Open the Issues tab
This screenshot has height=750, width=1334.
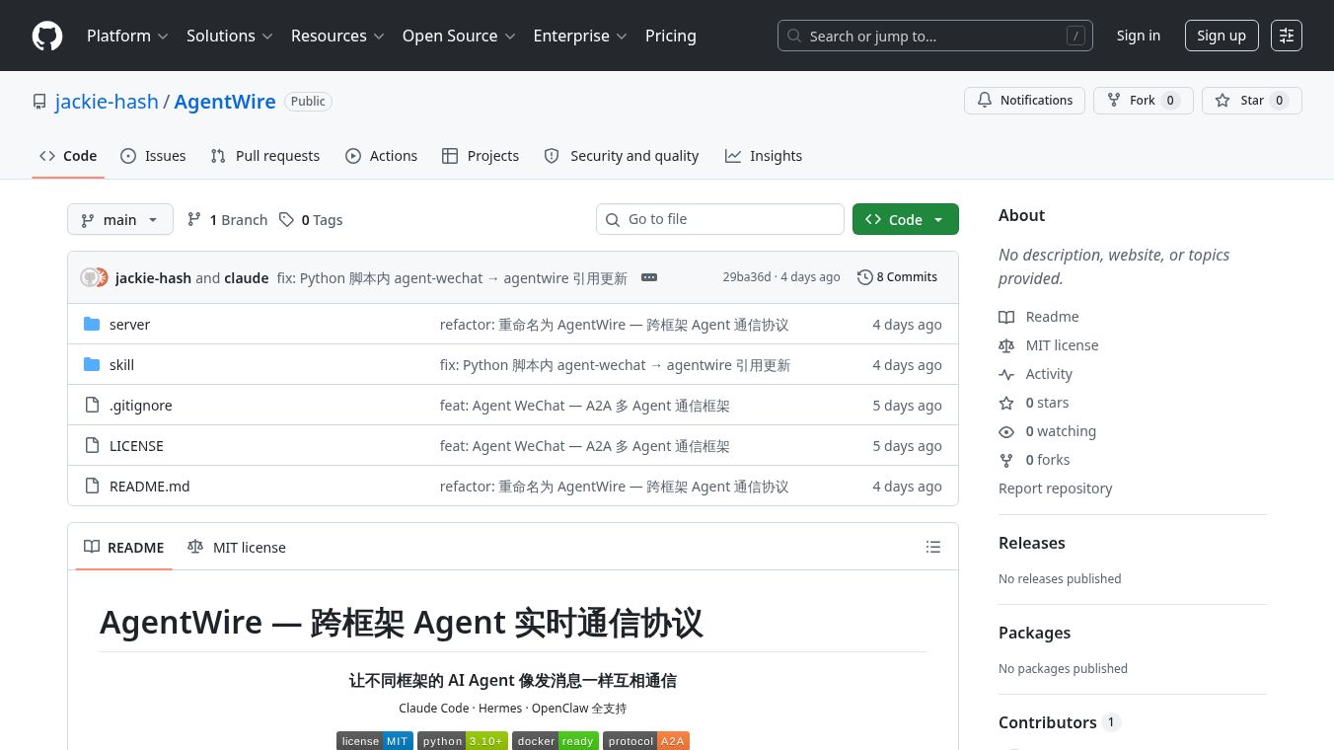[153, 156]
